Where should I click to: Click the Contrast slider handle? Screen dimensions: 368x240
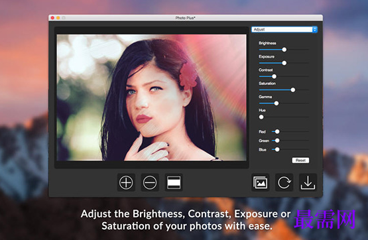274,76
